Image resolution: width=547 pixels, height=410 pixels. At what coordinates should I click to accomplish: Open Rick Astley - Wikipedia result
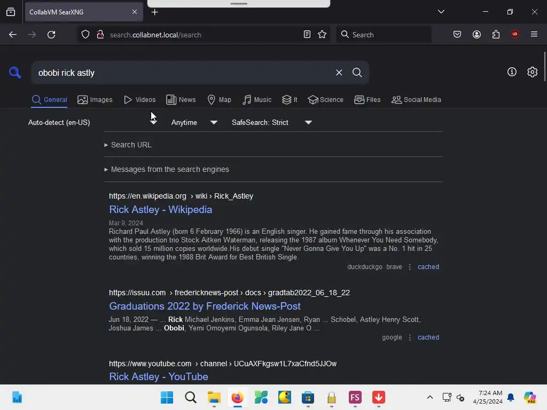[160, 209]
